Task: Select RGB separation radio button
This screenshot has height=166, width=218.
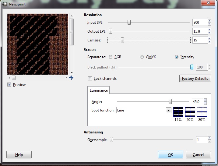Action: (111, 57)
